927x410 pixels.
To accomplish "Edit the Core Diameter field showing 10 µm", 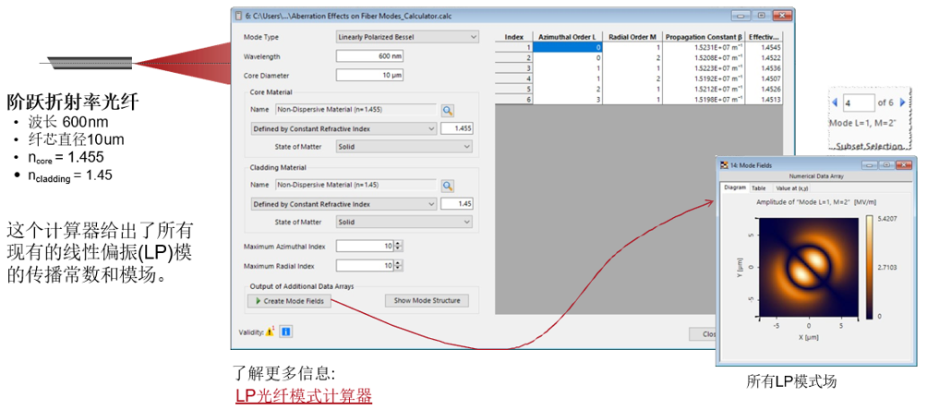I will click(370, 76).
